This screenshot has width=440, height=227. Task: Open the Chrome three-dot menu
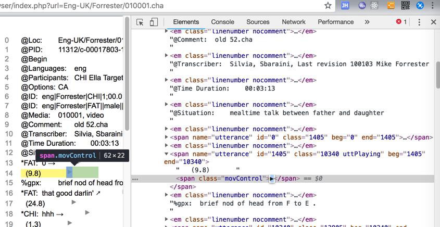(433, 6)
